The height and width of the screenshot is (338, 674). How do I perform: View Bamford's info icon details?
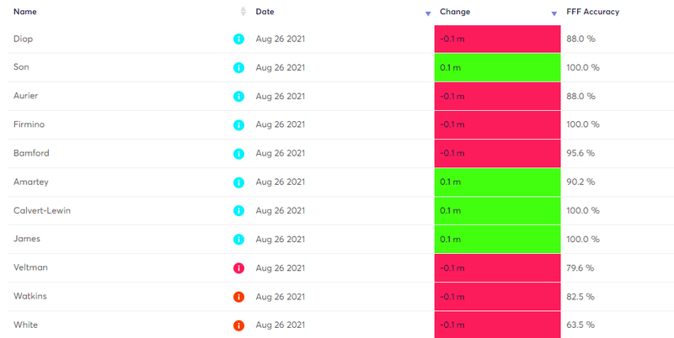pos(238,154)
